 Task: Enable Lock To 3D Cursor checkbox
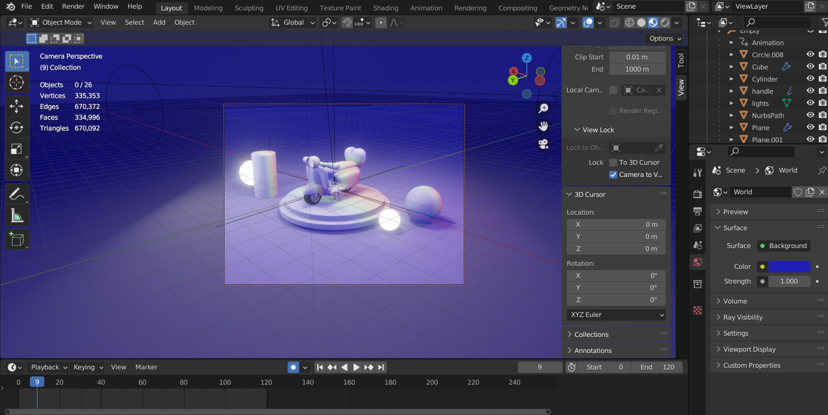613,162
